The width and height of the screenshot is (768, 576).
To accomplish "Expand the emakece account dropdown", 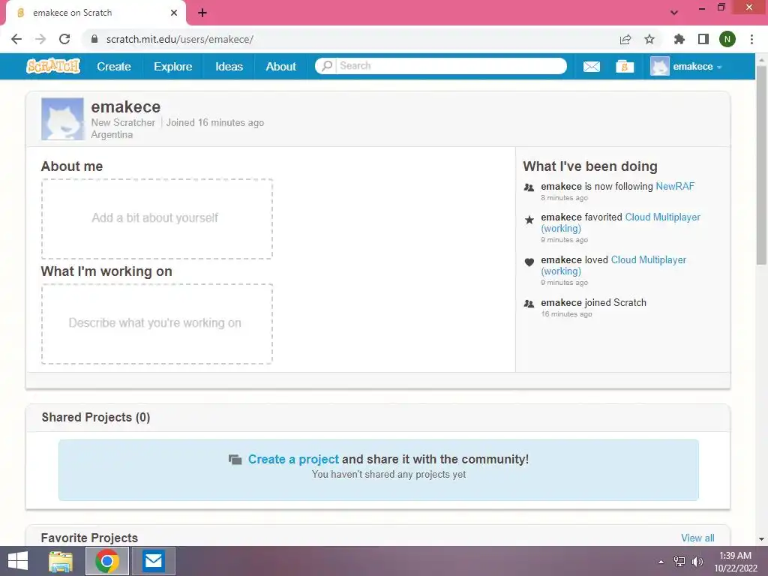I will tap(719, 67).
